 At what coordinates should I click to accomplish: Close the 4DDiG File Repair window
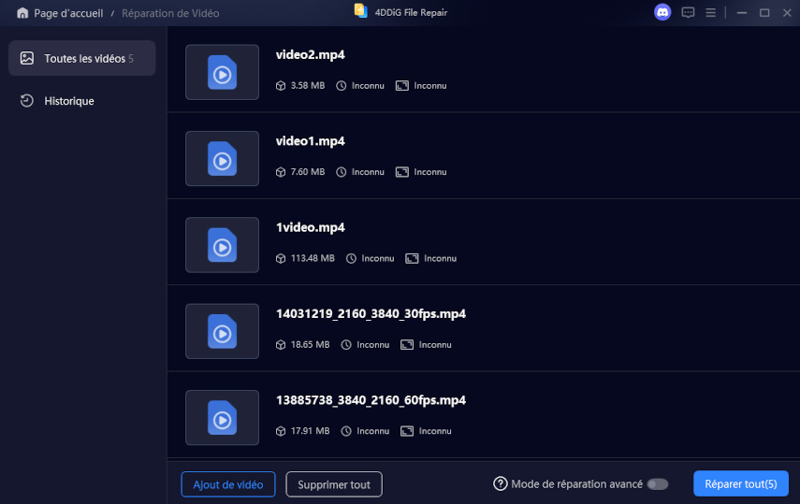pos(787,13)
